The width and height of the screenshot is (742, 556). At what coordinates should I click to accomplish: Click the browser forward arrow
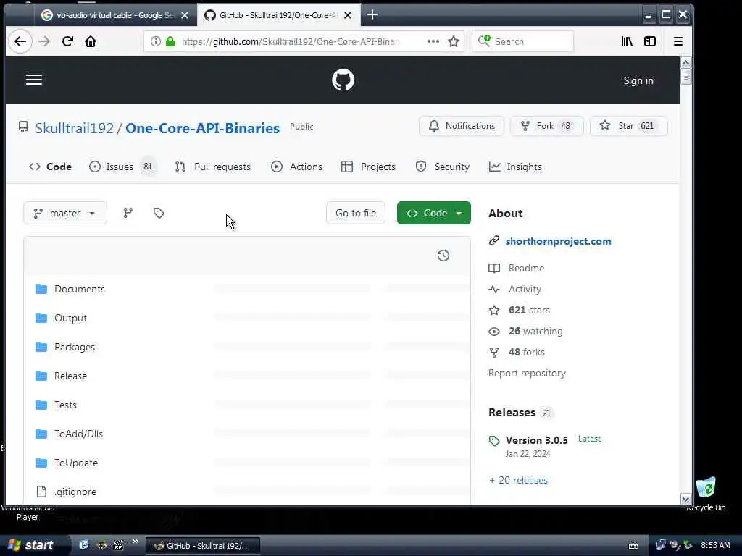point(44,41)
